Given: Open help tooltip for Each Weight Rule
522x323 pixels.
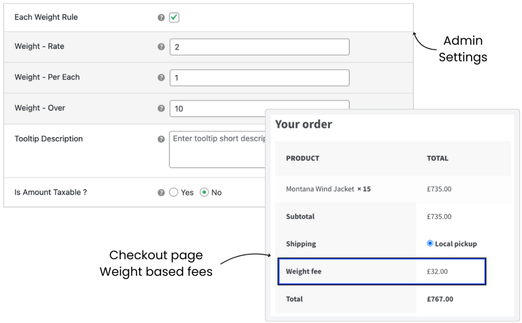Looking at the screenshot, I should coord(161,18).
